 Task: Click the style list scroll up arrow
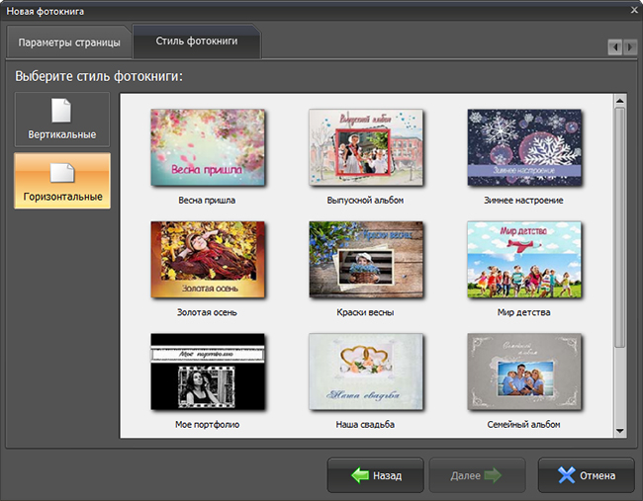pos(620,101)
